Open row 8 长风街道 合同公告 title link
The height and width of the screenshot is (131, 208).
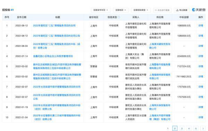point(57,97)
